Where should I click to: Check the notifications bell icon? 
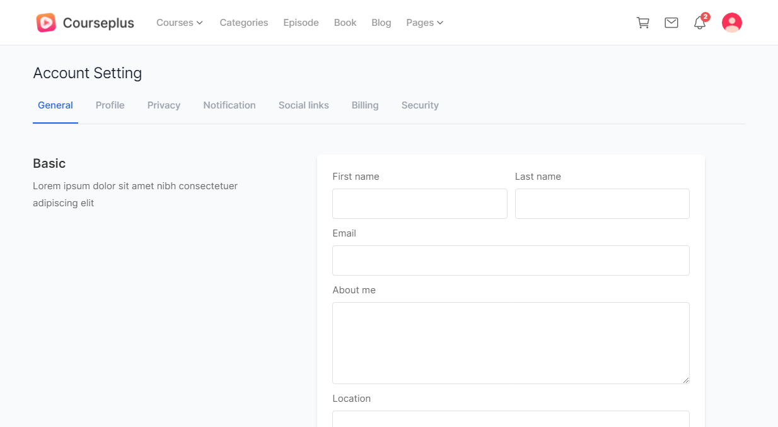coord(699,23)
